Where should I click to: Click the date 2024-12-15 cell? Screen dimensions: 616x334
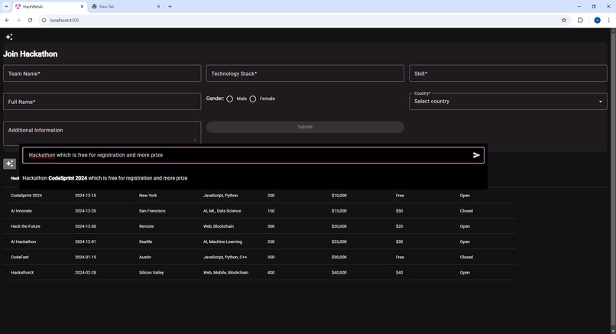(x=86, y=196)
